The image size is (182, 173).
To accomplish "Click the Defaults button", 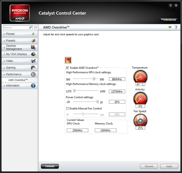I will coord(50,166).
